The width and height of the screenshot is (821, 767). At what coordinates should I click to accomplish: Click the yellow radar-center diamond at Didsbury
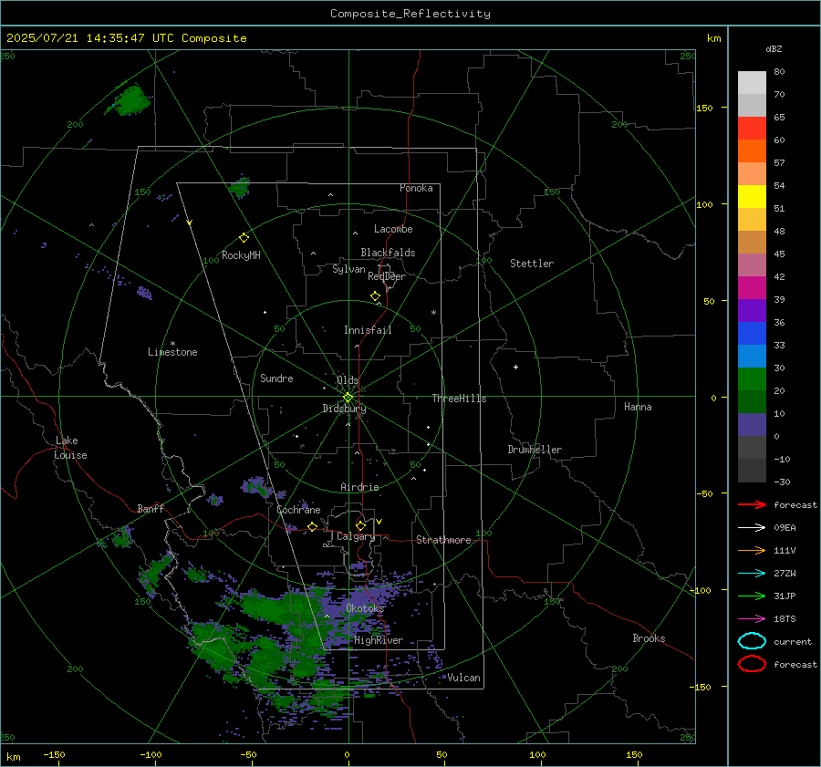tap(348, 398)
